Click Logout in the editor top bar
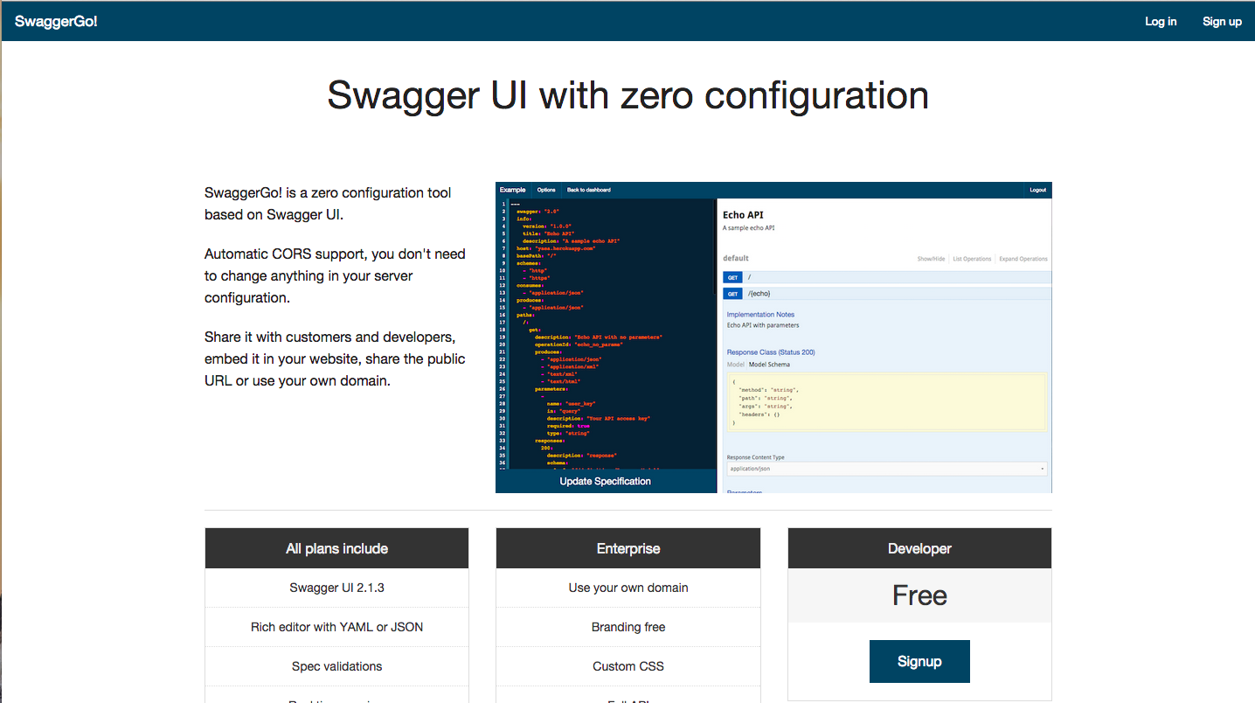 pyautogui.click(x=1037, y=190)
